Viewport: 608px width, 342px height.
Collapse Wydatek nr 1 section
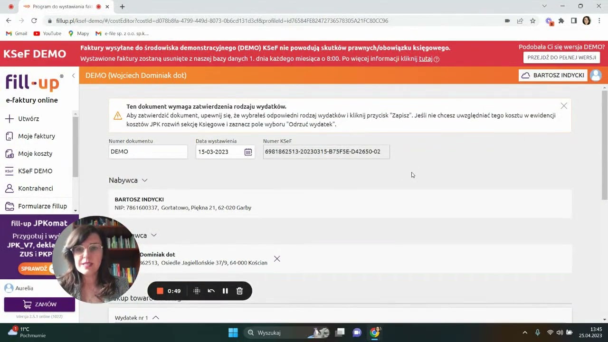[x=155, y=318]
